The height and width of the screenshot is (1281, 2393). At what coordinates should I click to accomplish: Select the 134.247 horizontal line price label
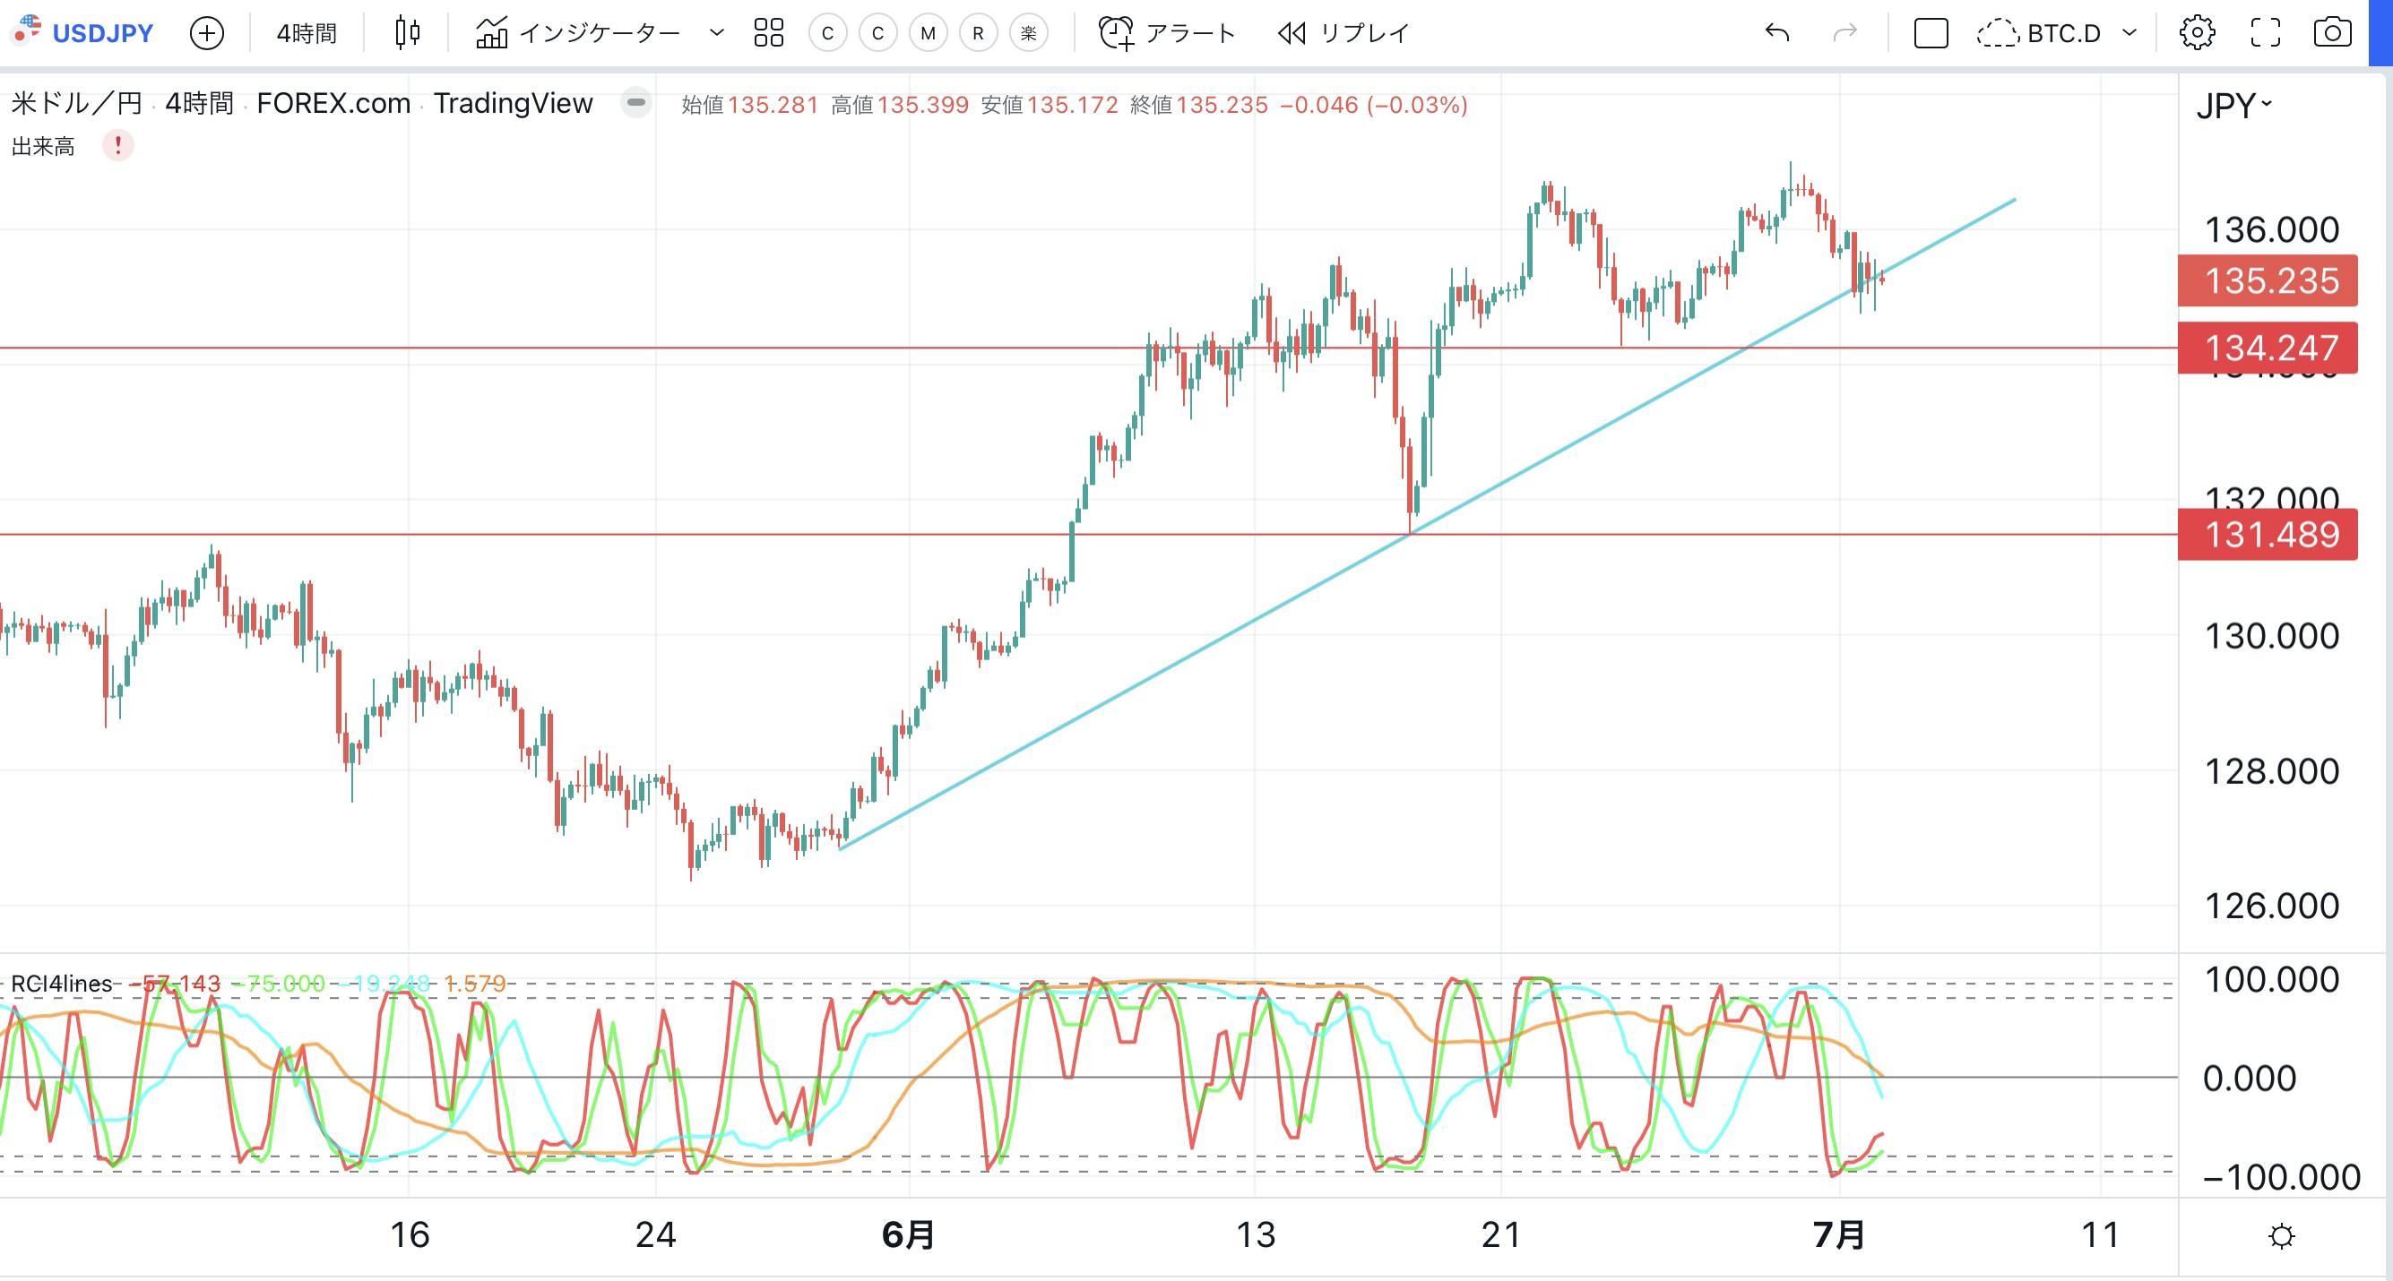click(2268, 348)
